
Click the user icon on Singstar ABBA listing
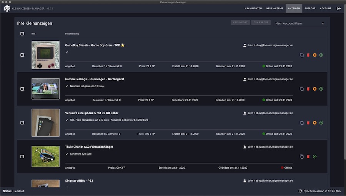tap(245, 181)
